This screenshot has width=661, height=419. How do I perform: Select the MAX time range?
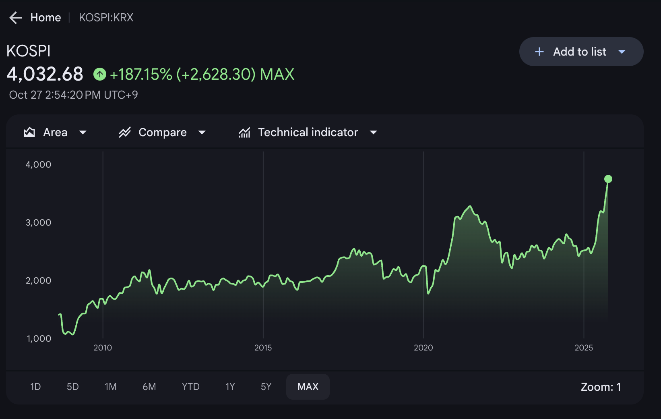[x=308, y=387]
